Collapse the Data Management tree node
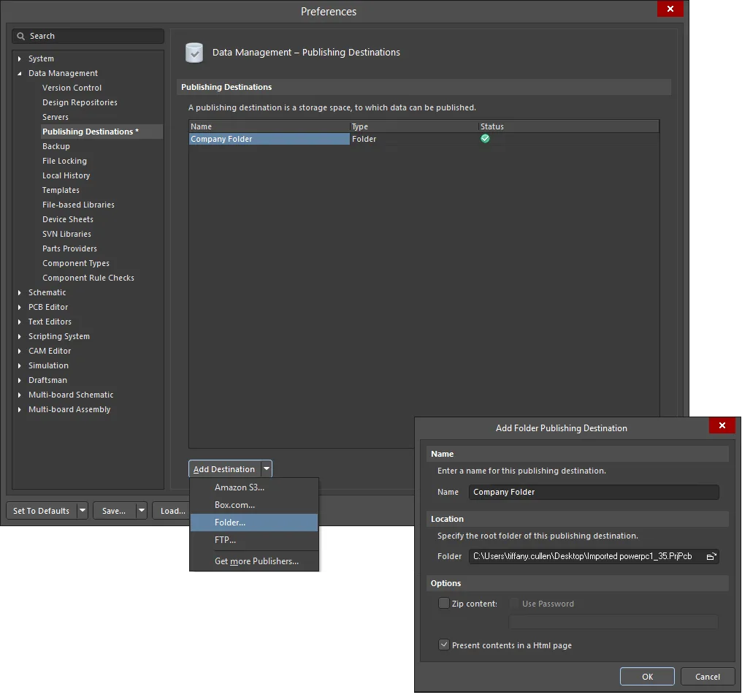 point(20,73)
